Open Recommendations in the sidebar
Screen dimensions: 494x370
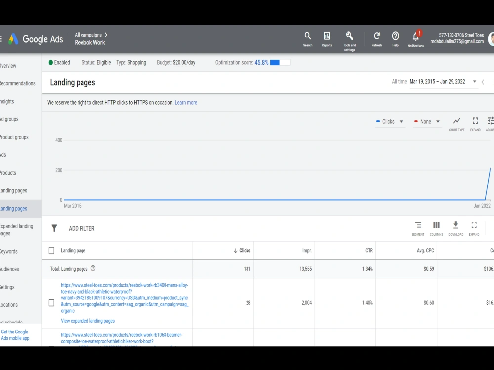[17, 83]
